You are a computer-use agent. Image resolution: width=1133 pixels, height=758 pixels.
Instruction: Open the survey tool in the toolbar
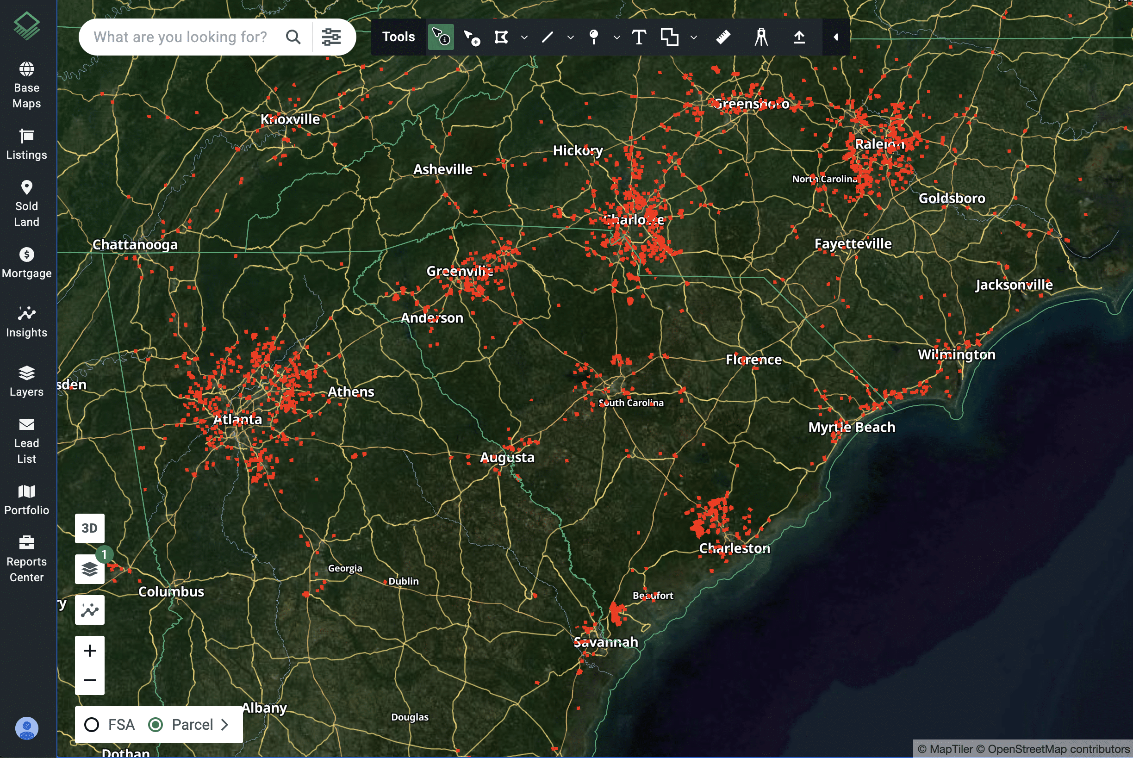[760, 37]
